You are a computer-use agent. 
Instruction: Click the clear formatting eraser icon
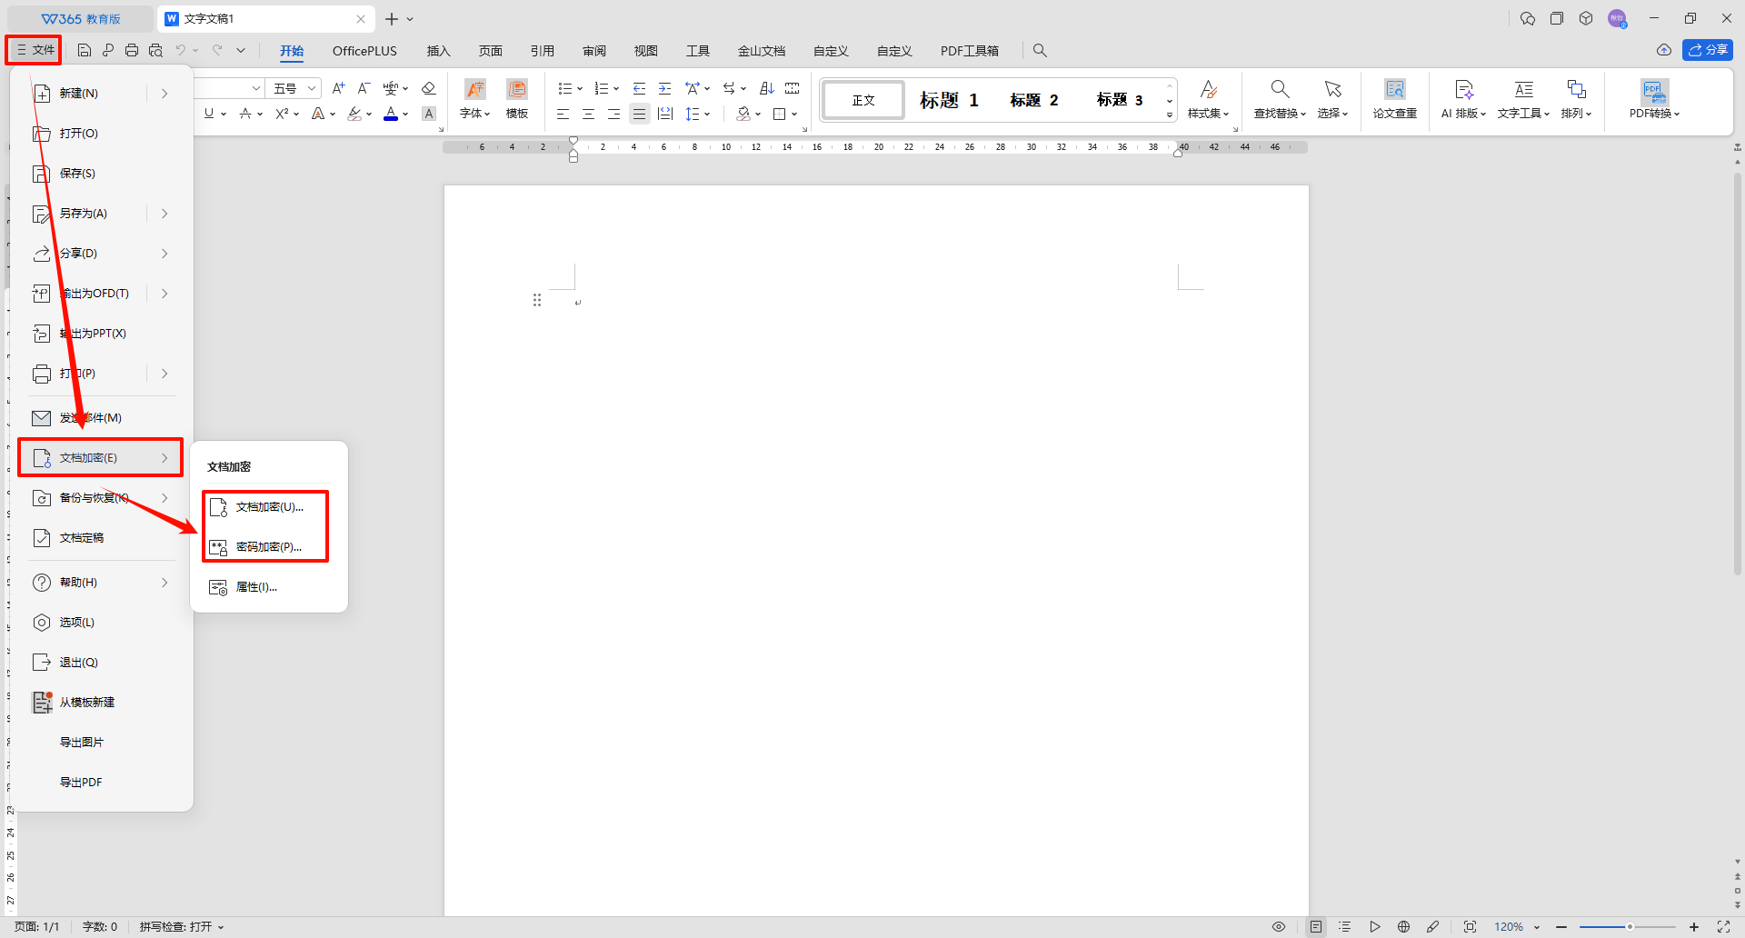point(429,88)
